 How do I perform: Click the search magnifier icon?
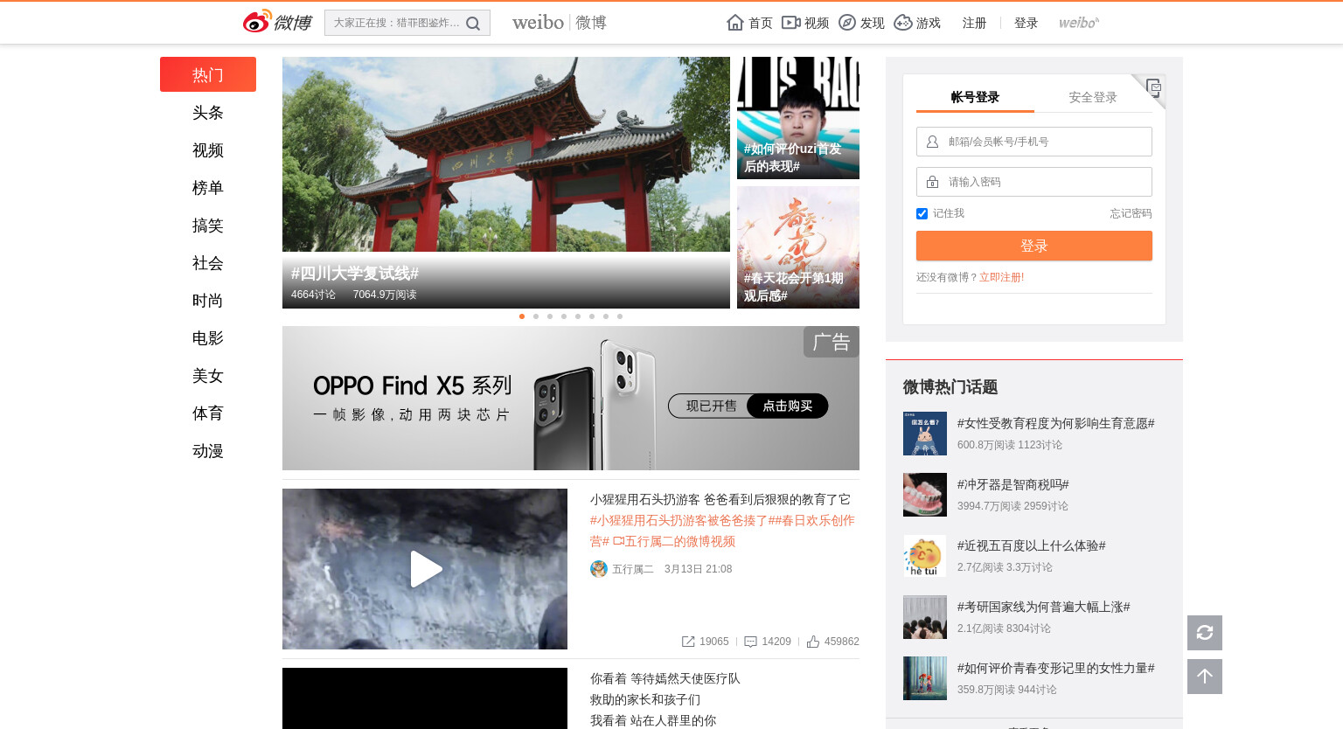click(473, 24)
